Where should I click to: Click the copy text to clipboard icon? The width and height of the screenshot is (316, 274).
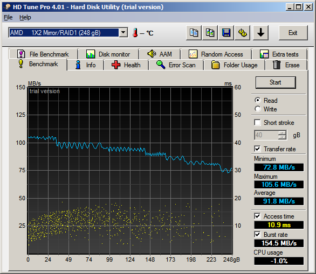tap(194, 33)
